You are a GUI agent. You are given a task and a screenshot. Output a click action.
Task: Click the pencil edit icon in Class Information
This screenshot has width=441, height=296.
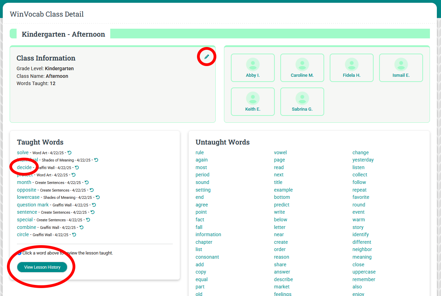point(207,57)
